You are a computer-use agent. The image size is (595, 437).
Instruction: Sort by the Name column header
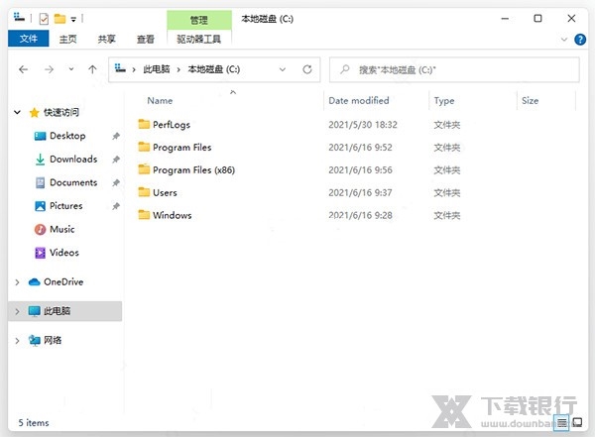[x=160, y=100]
